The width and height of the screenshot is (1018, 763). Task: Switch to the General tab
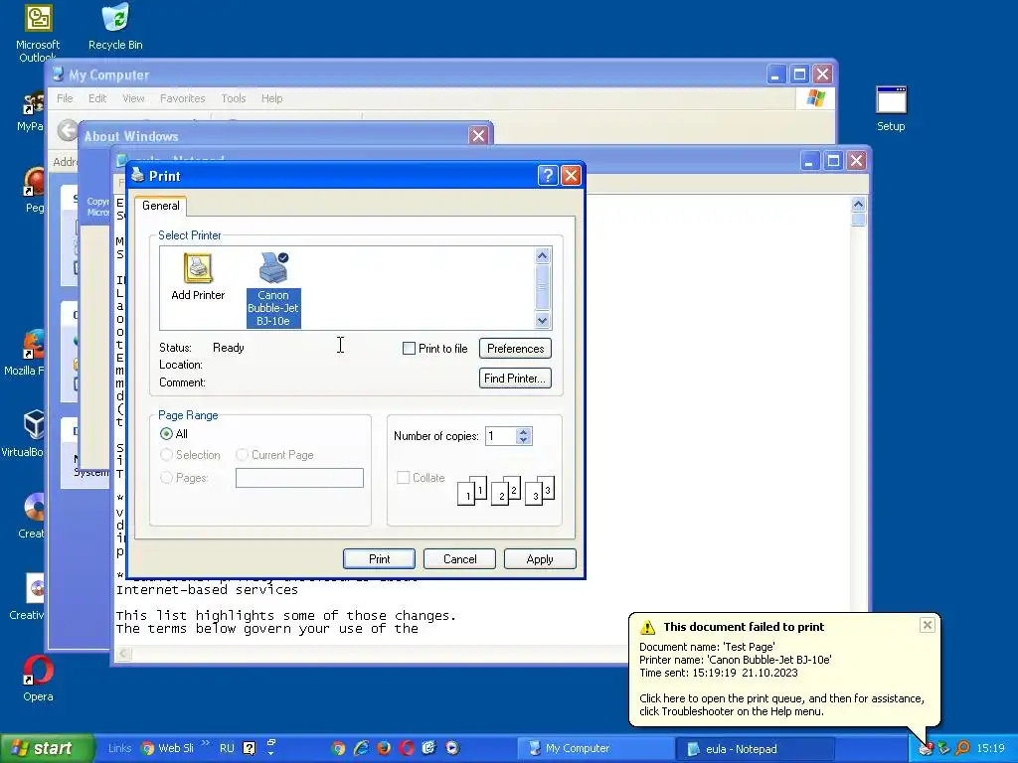160,206
